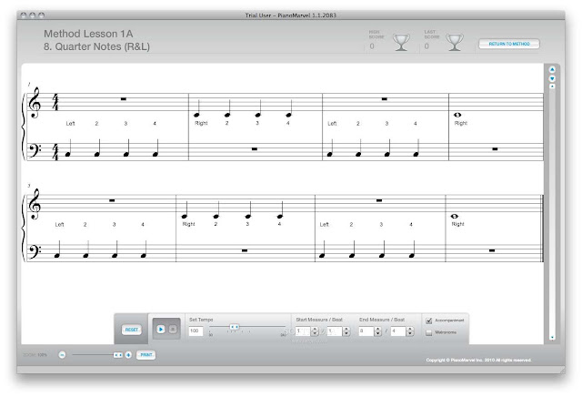
Task: Click the High Score trophy icon
Action: point(401,43)
